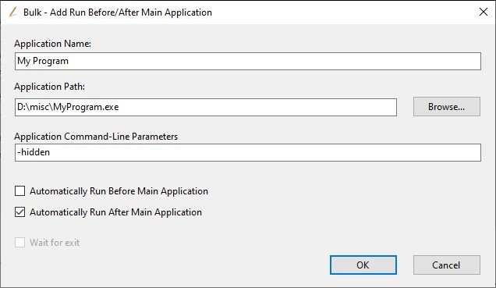
Task: Place cursor in the '-hidden' parameter text
Action: click(x=34, y=152)
